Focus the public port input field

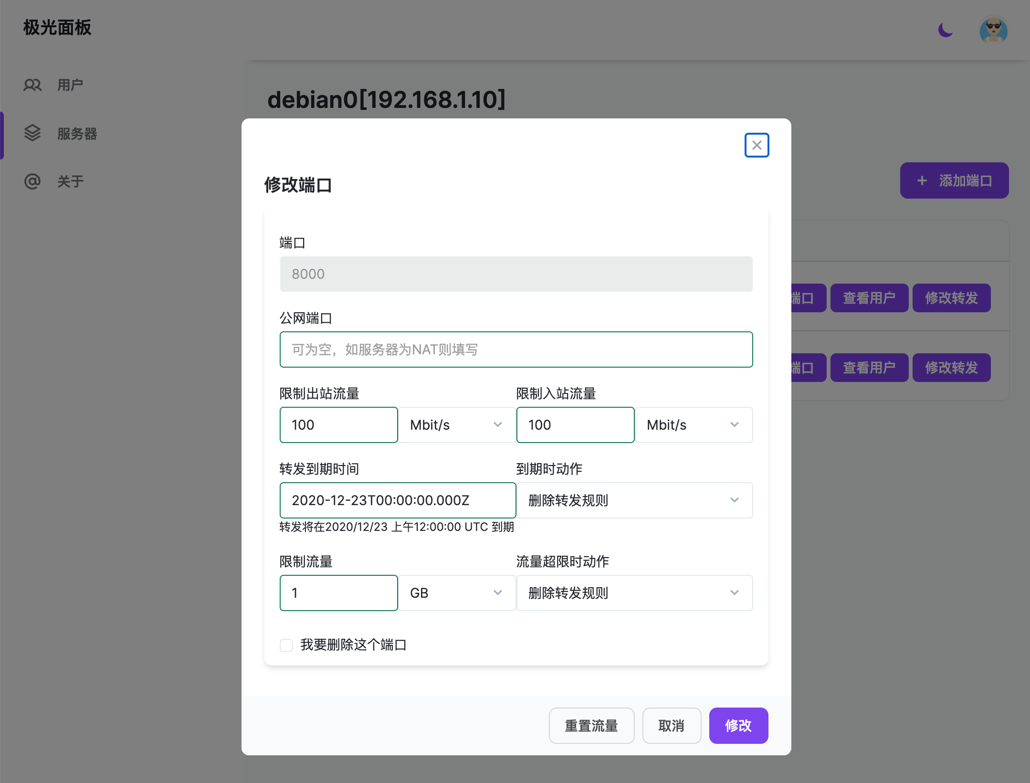(x=515, y=349)
